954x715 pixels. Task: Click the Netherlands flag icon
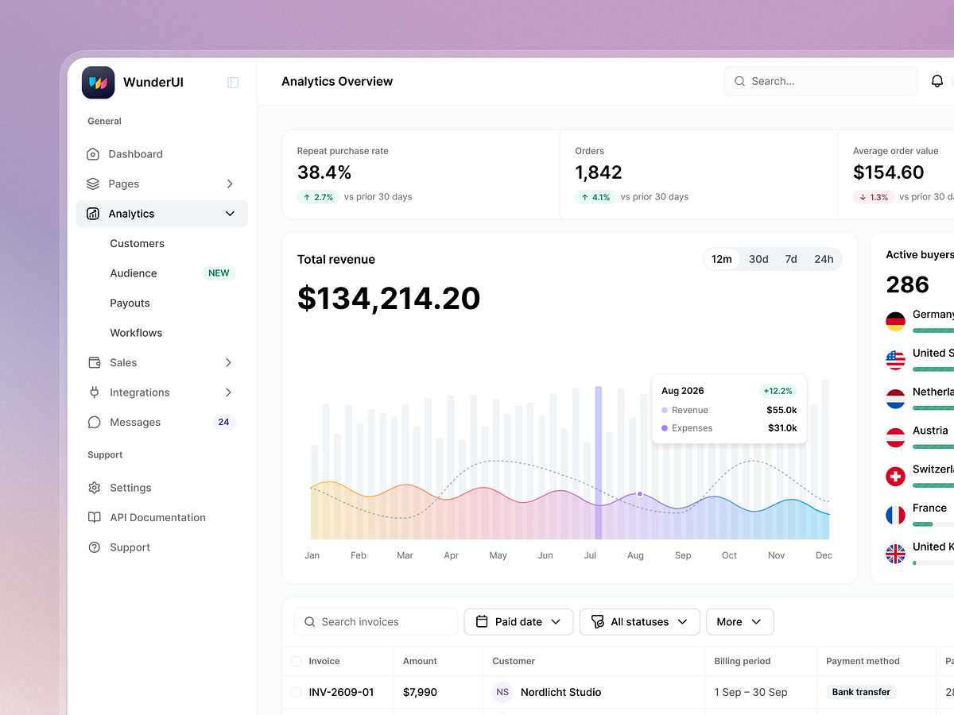tap(895, 399)
